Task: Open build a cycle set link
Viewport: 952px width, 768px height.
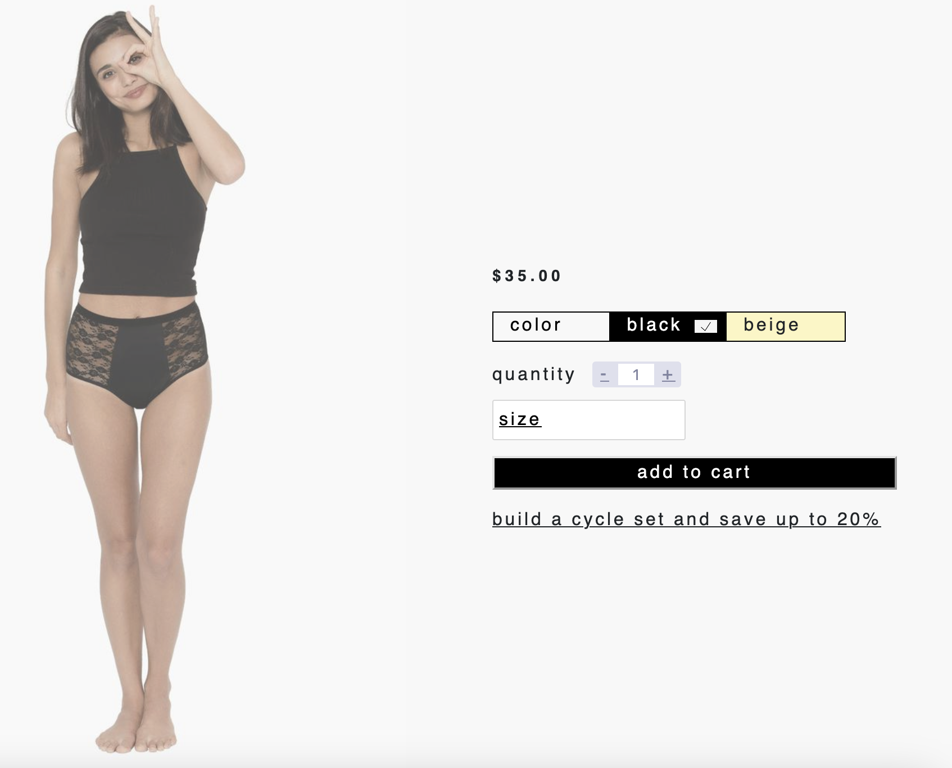Action: [x=686, y=519]
